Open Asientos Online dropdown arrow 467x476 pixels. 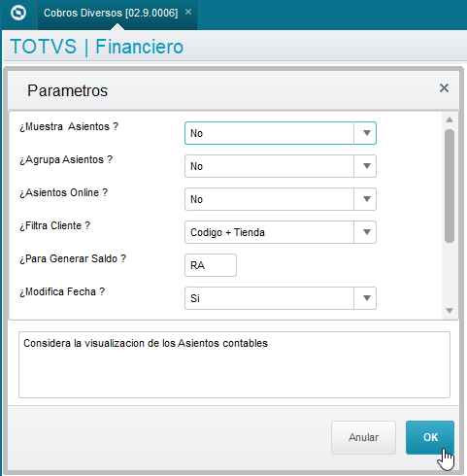point(366,199)
